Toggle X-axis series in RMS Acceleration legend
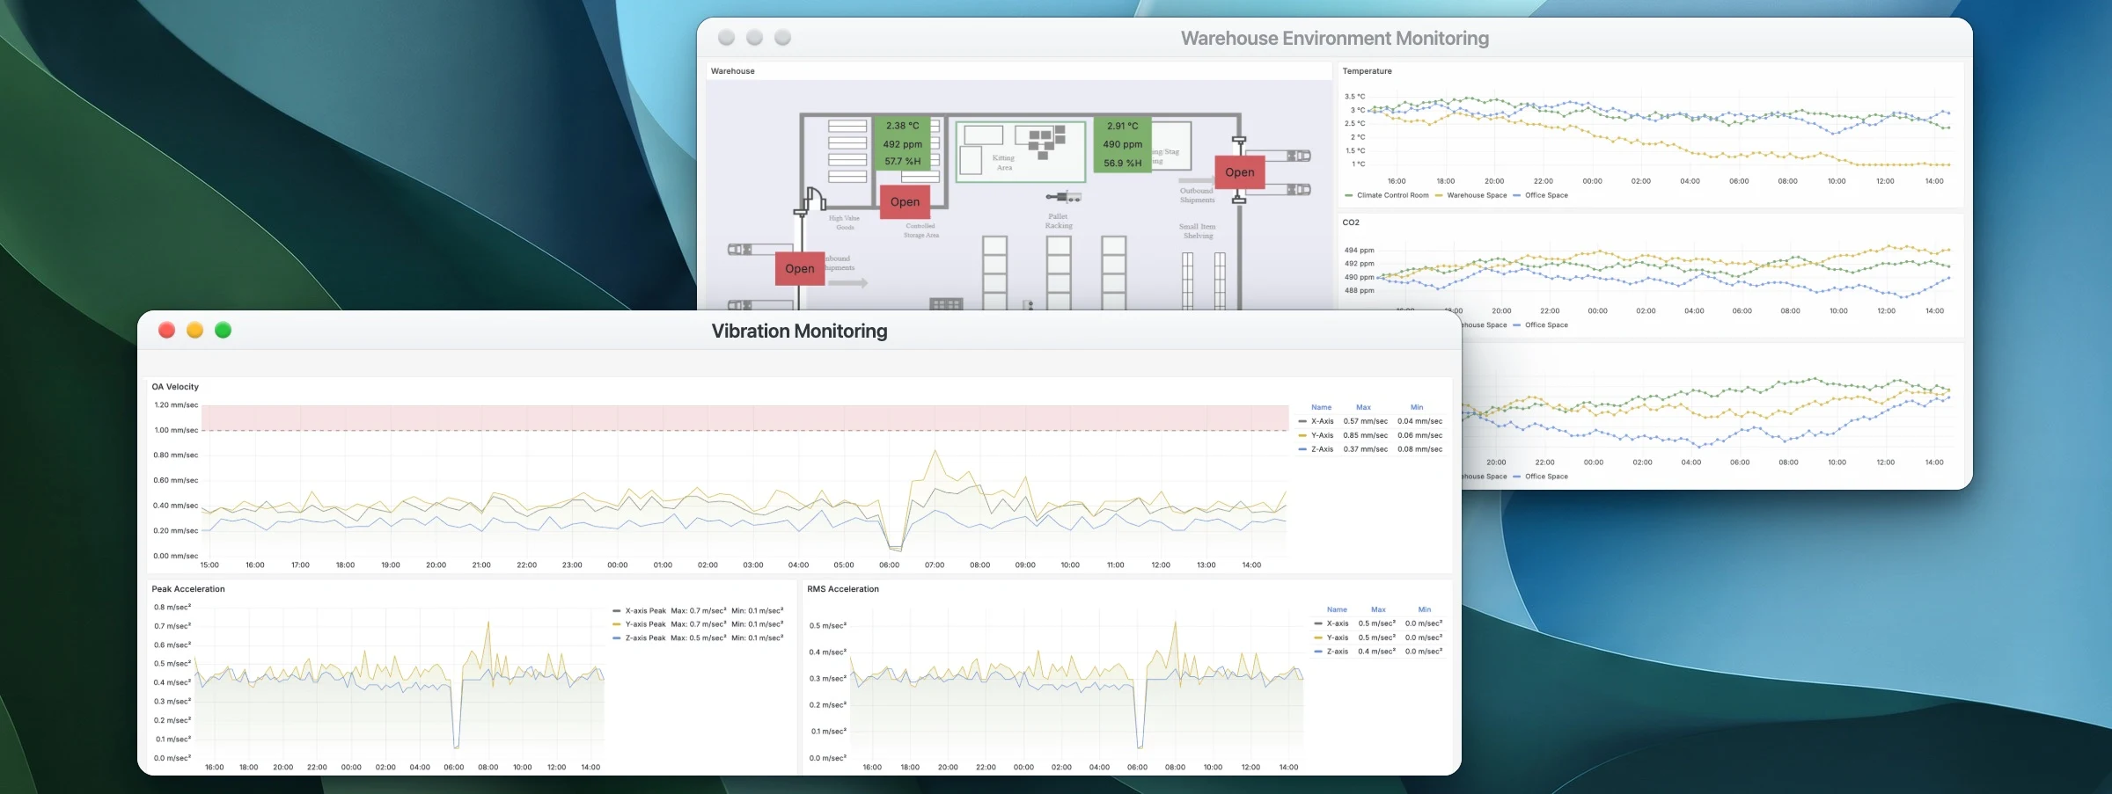The height and width of the screenshot is (794, 2112). click(x=1337, y=623)
